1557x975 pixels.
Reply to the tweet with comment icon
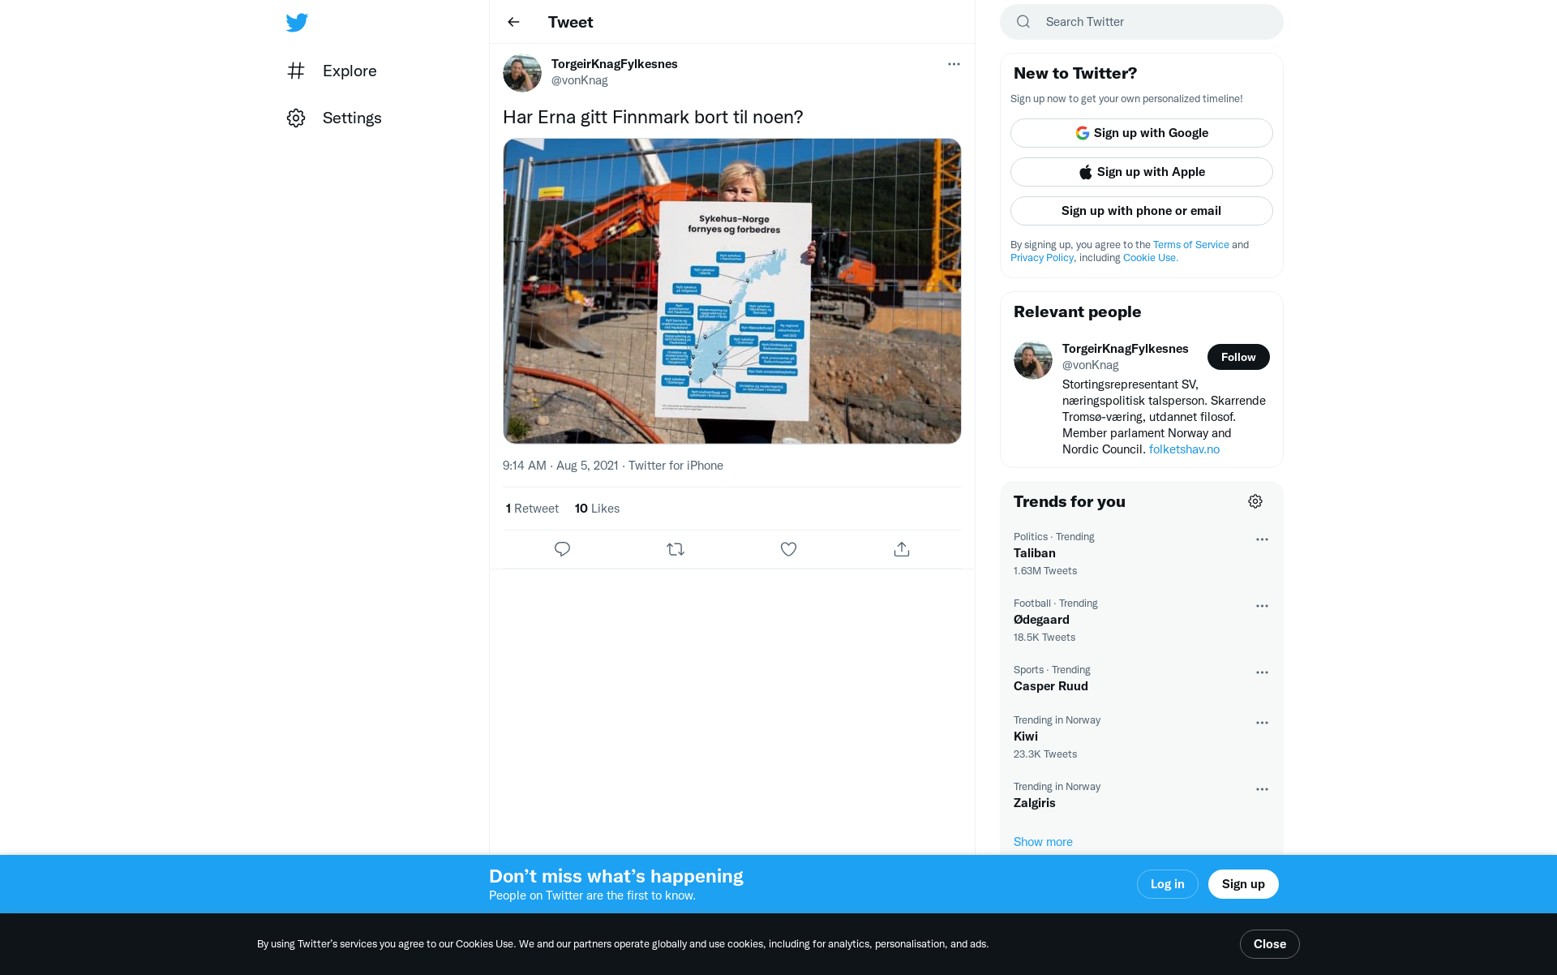pyautogui.click(x=562, y=549)
